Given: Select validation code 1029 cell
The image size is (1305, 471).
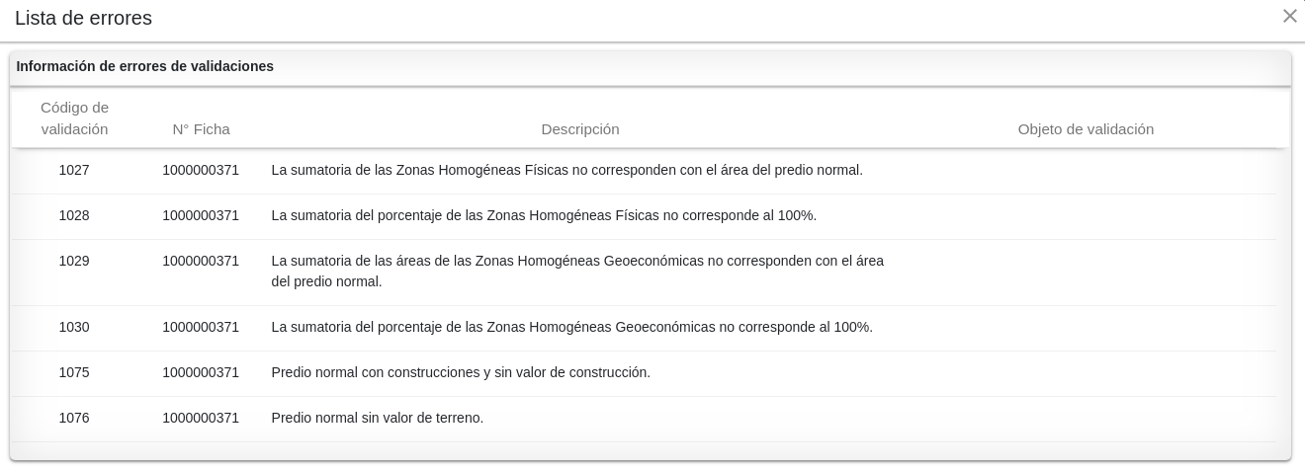Looking at the screenshot, I should click(x=74, y=261).
